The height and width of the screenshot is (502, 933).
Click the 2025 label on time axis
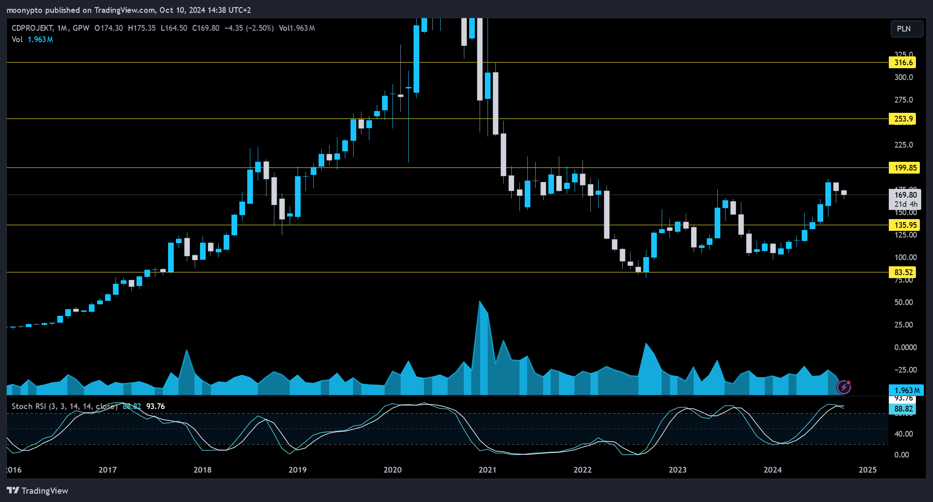coord(868,470)
